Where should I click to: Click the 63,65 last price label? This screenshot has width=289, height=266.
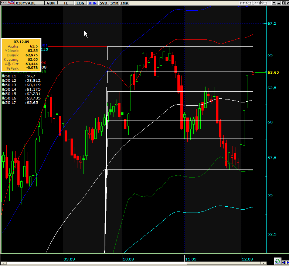coord(273,72)
